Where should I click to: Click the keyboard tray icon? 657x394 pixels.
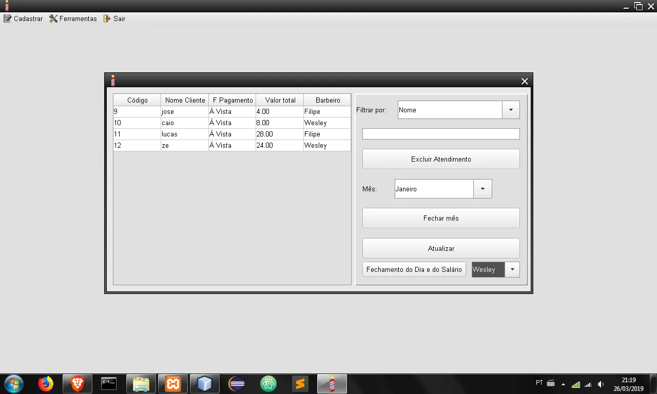point(551,383)
